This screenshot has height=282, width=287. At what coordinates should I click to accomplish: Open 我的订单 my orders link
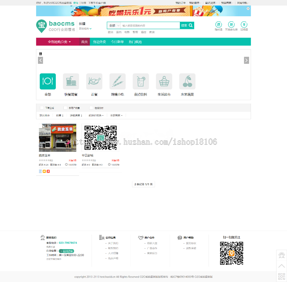[x=180, y=3]
